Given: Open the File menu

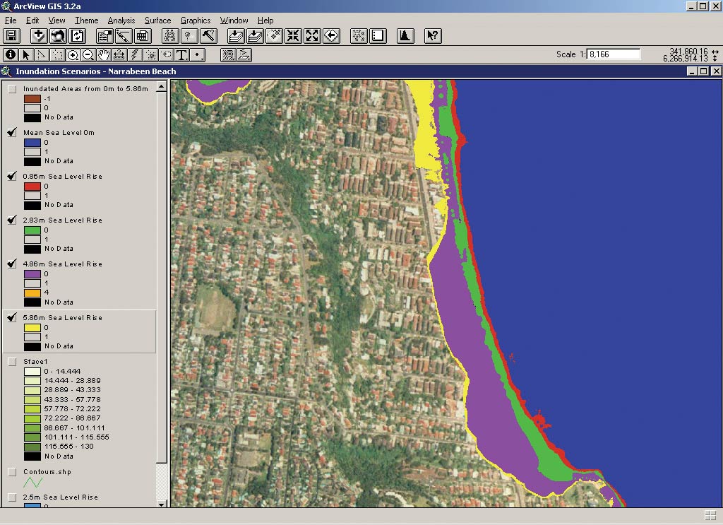Looking at the screenshot, I should click(11, 20).
